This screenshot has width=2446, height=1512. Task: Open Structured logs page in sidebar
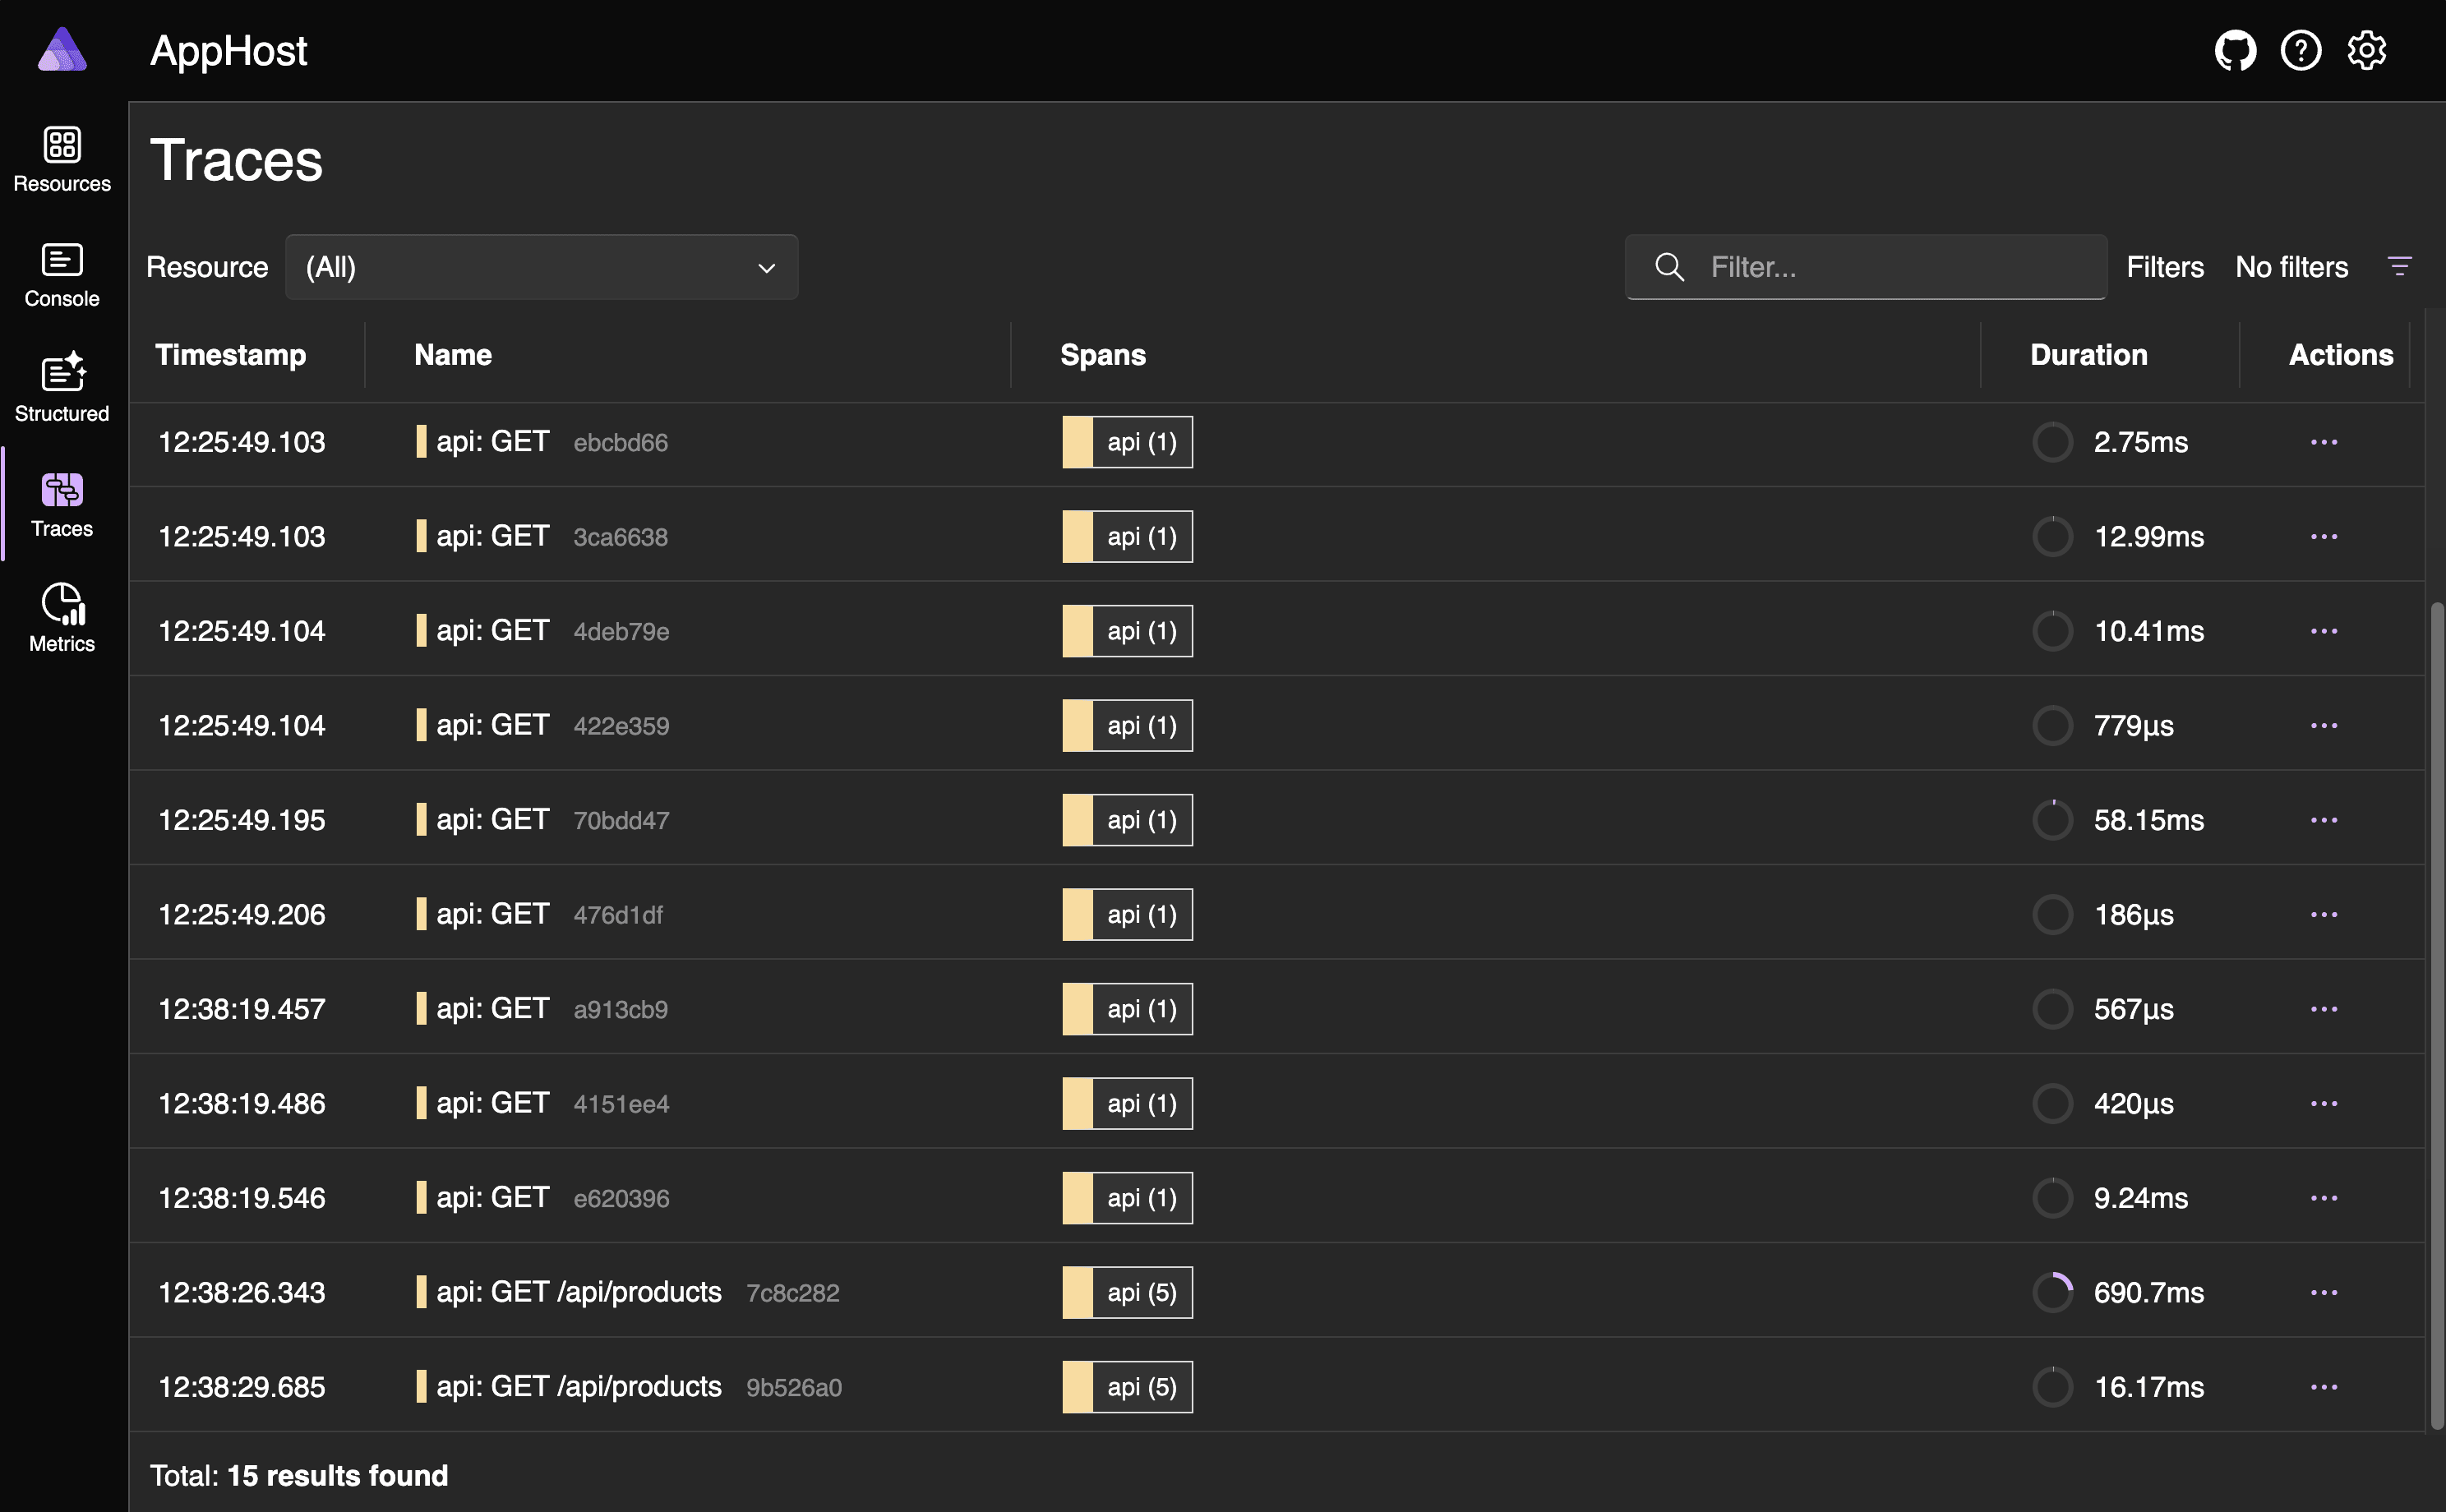coord(62,388)
